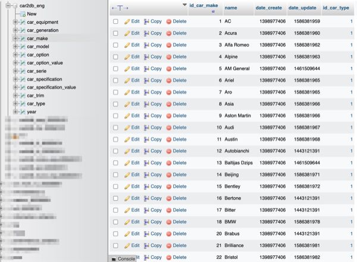Select the New item under car2db_eng

tap(32, 14)
